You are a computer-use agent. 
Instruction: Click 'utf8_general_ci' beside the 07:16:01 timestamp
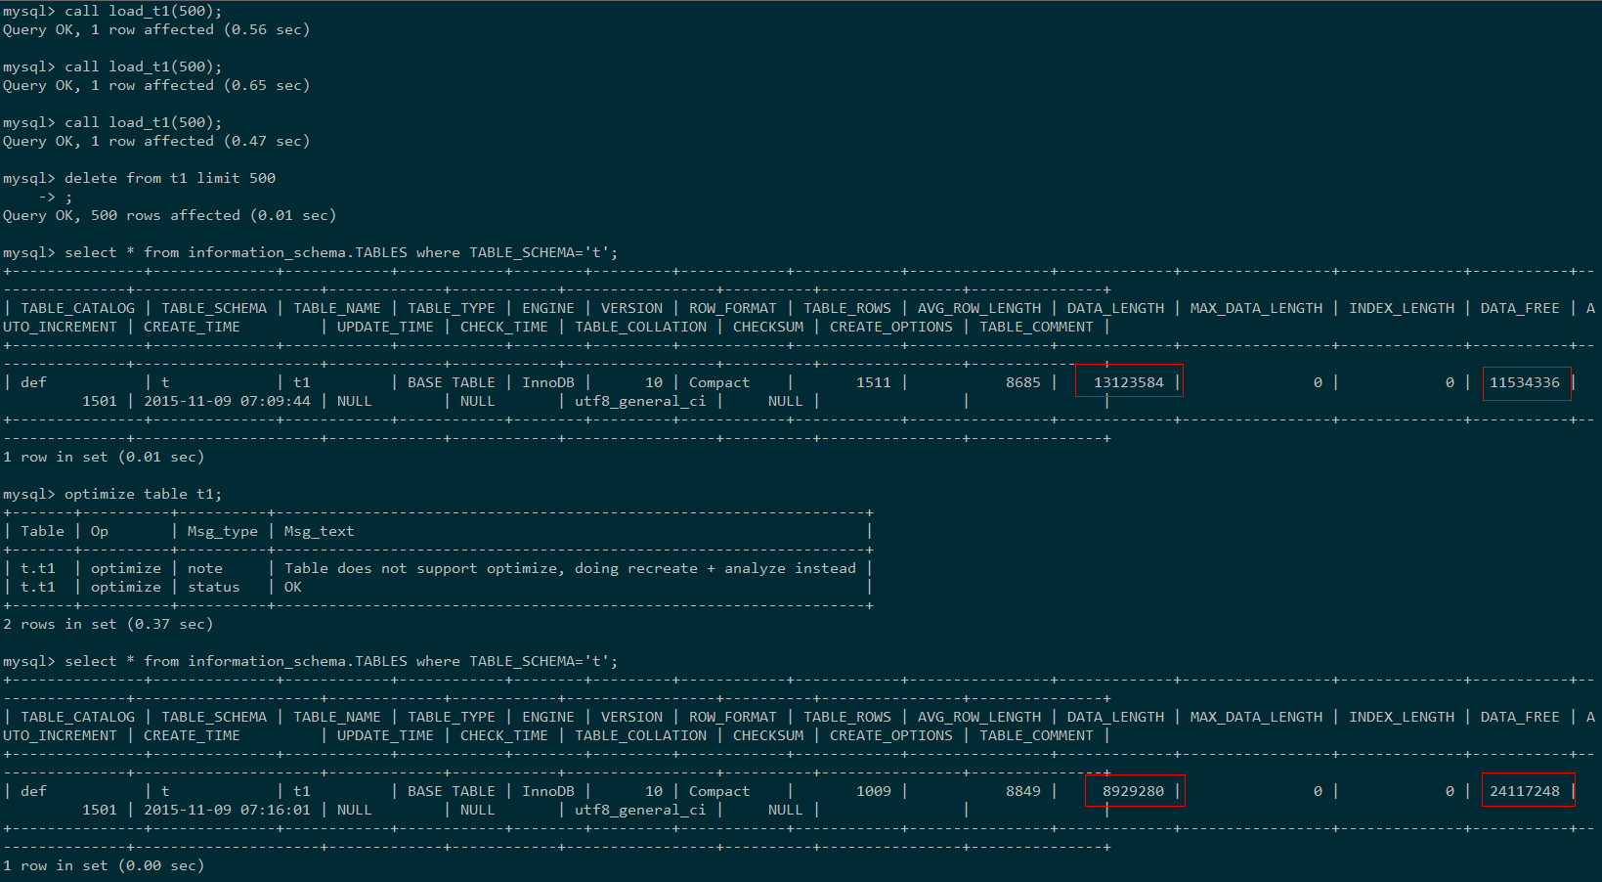point(640,810)
